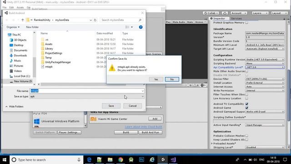Open Install Location dropdown

[x=265, y=83]
